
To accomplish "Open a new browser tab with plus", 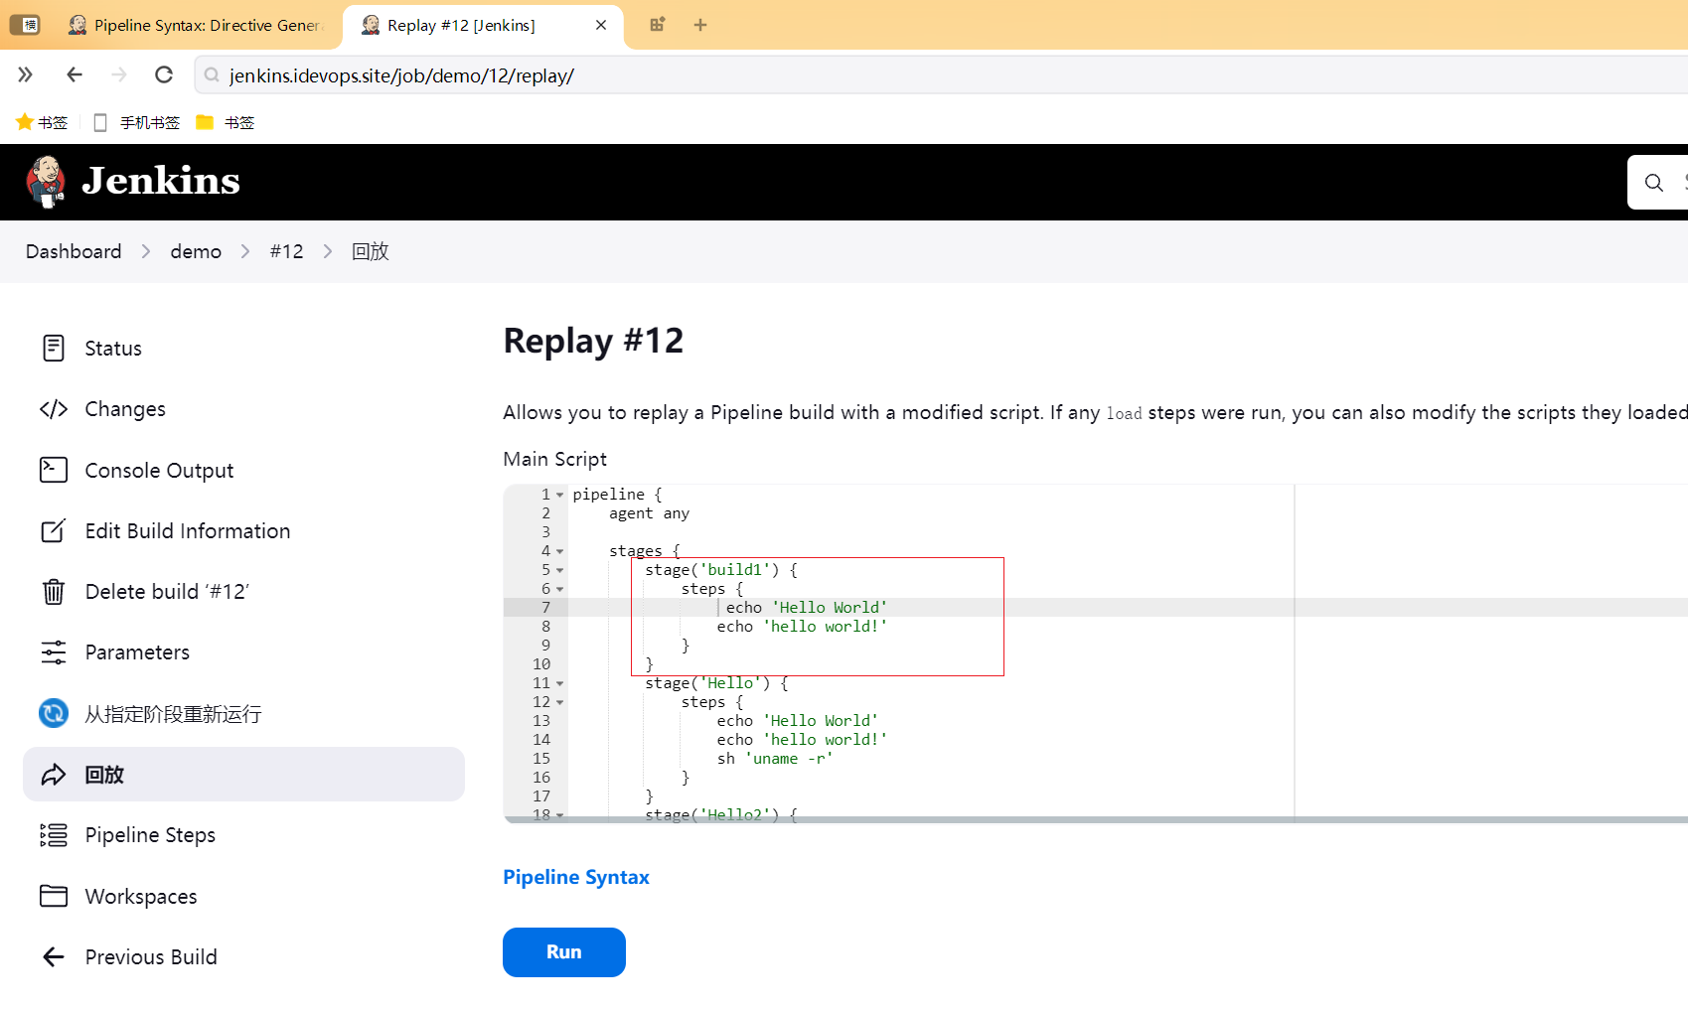I will pyautogui.click(x=700, y=25).
